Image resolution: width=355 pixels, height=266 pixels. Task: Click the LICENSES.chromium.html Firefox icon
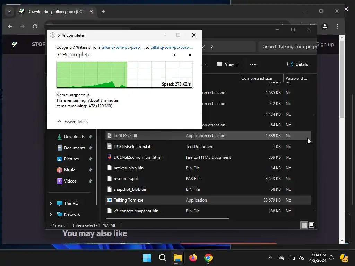click(x=110, y=157)
